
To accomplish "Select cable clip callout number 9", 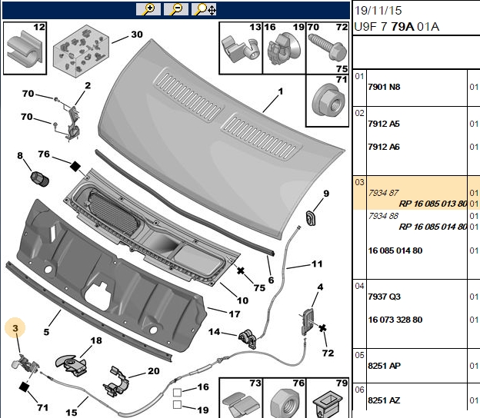I will click(326, 194).
